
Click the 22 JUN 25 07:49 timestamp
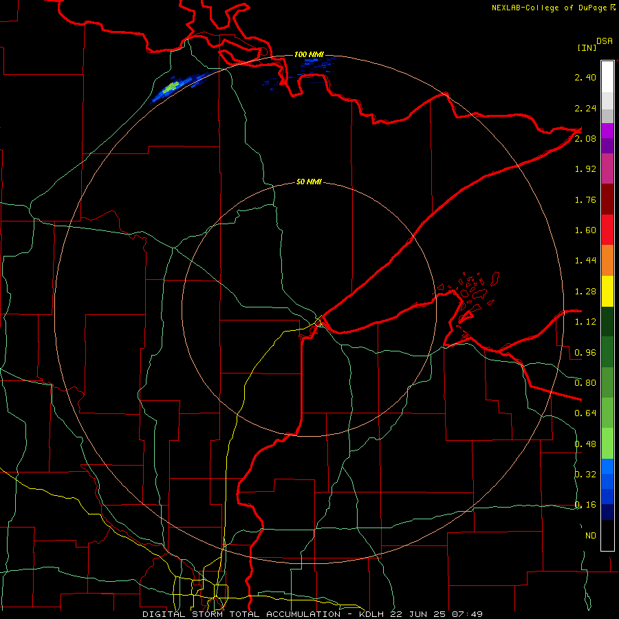(x=436, y=614)
